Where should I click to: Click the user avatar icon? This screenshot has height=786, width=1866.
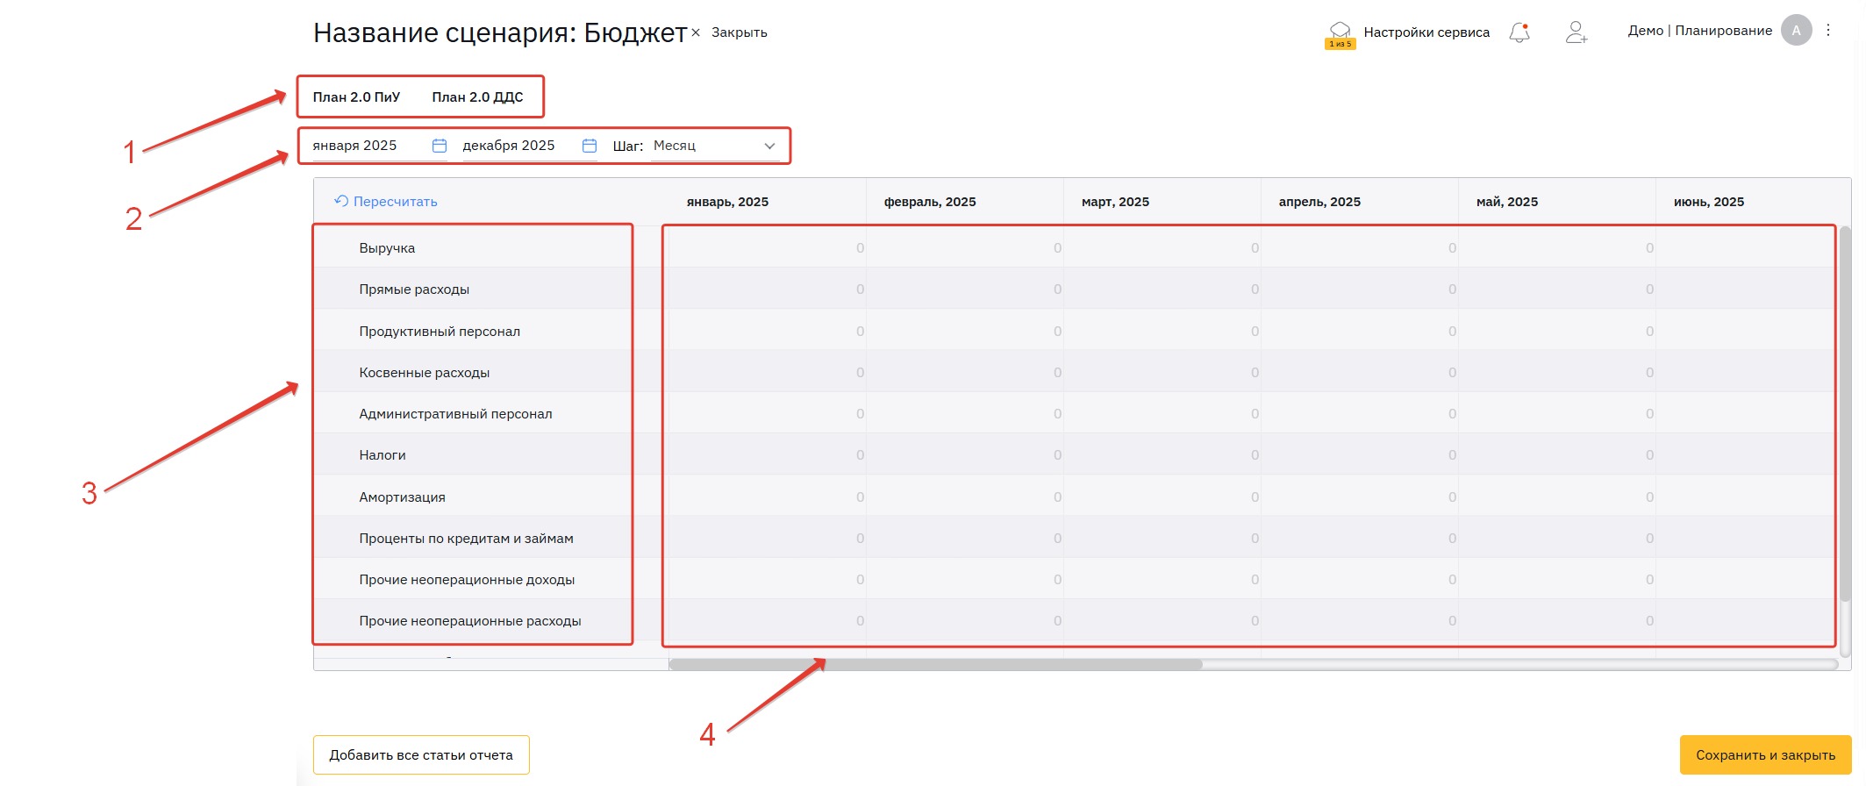pyautogui.click(x=1796, y=31)
